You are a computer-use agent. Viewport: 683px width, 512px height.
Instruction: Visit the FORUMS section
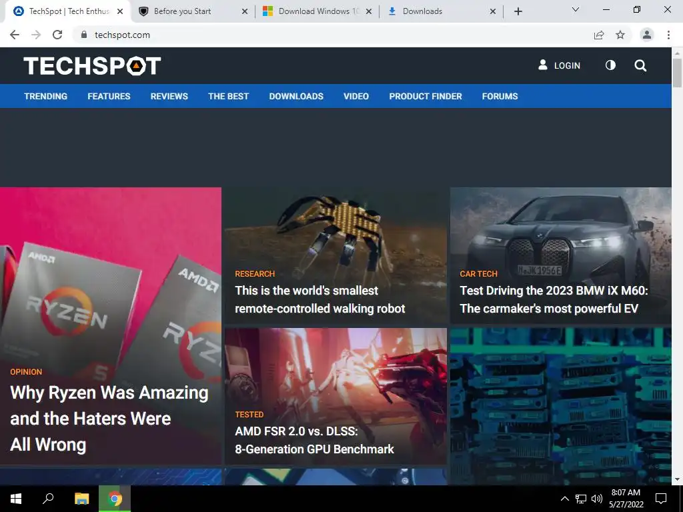[500, 96]
